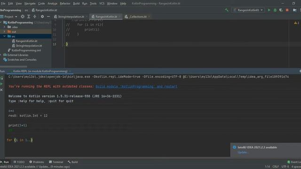Screen dimensions: 301x169
Task: Select the out folder row
Action: coord(26,31)
